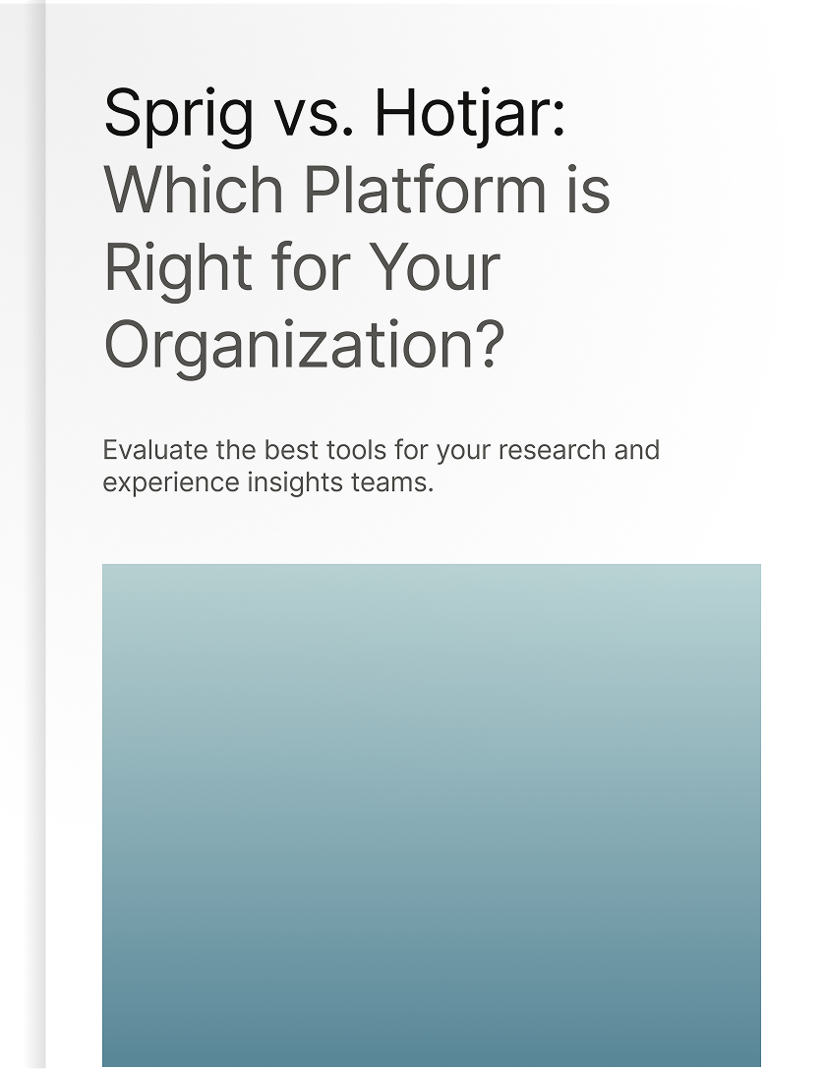The image size is (823, 1069).
Task: Click the gray book spine edge
Action: (x=35, y=534)
